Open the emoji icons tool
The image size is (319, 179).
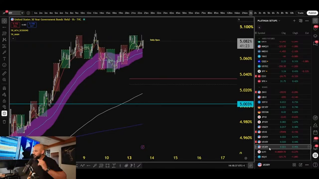[4, 65]
